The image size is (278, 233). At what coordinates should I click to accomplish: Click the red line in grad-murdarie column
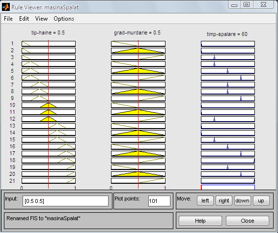pos(138,114)
